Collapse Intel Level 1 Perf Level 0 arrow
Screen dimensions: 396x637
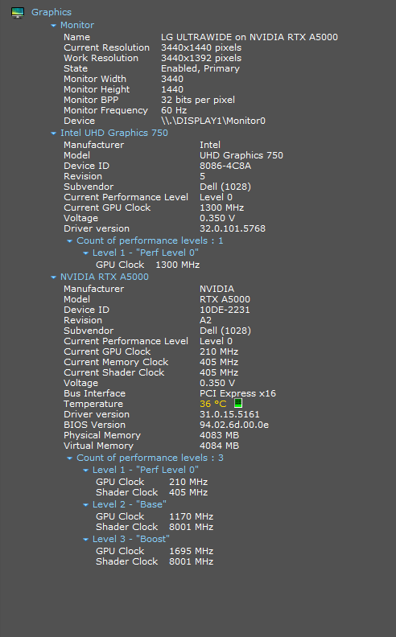(85, 253)
